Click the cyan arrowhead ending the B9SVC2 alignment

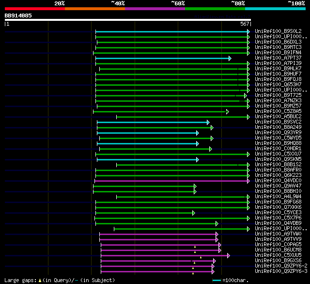[x=208, y=123]
